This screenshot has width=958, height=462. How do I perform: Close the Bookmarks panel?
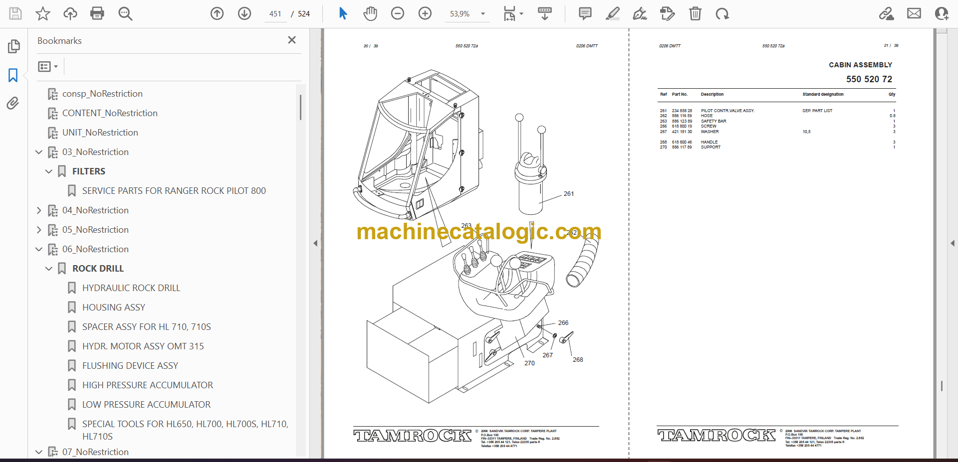[x=292, y=40]
